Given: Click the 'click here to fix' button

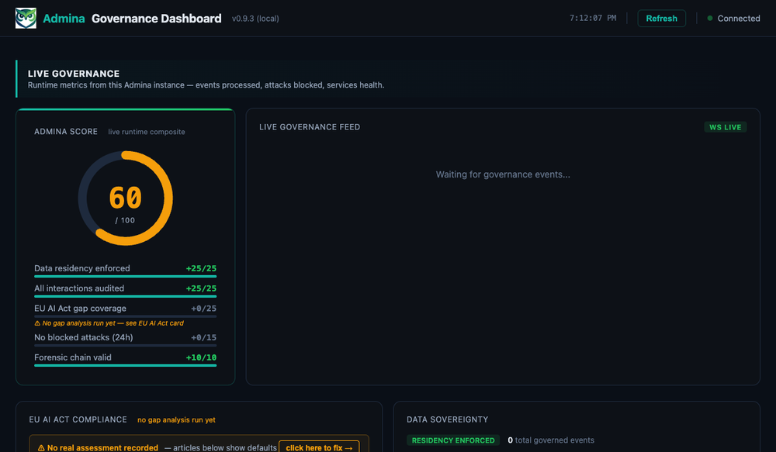Looking at the screenshot, I should [x=319, y=447].
